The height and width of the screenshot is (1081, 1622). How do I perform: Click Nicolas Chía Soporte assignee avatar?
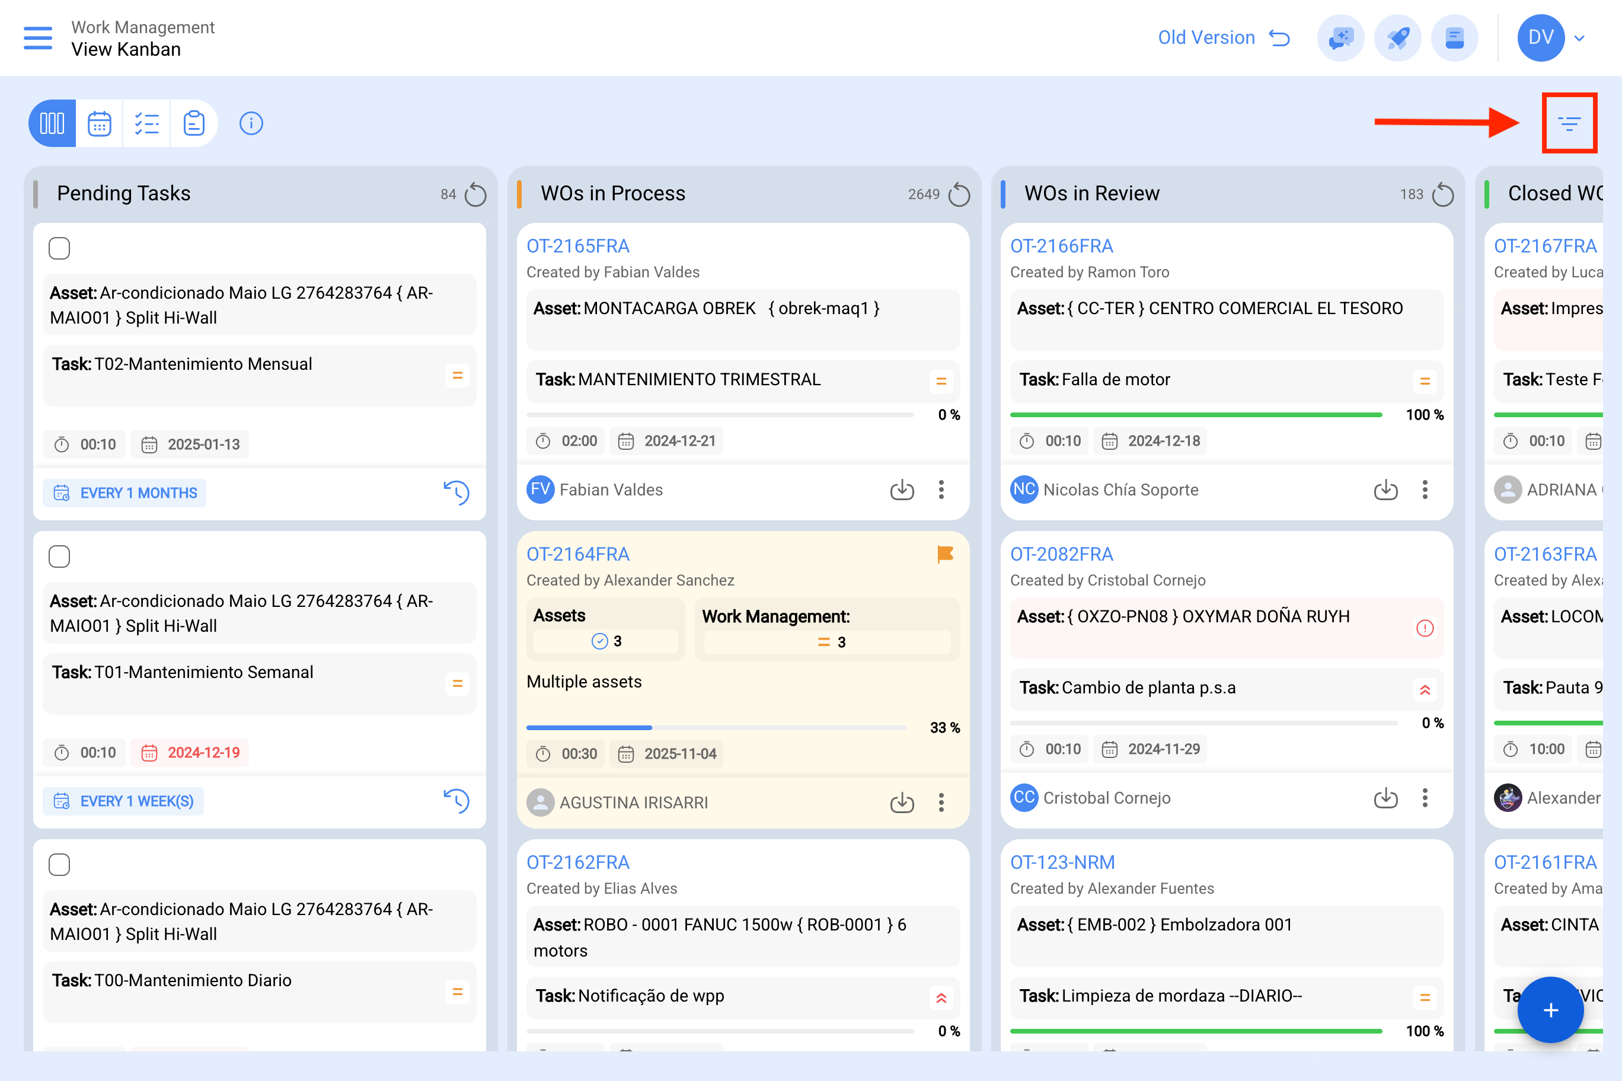(1024, 490)
